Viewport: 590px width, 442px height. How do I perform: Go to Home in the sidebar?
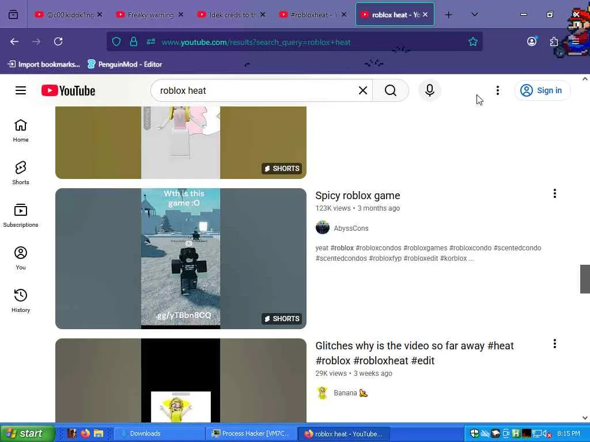(21, 131)
